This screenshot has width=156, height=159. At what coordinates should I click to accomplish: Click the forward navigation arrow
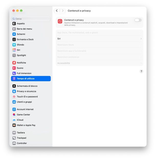63,11
